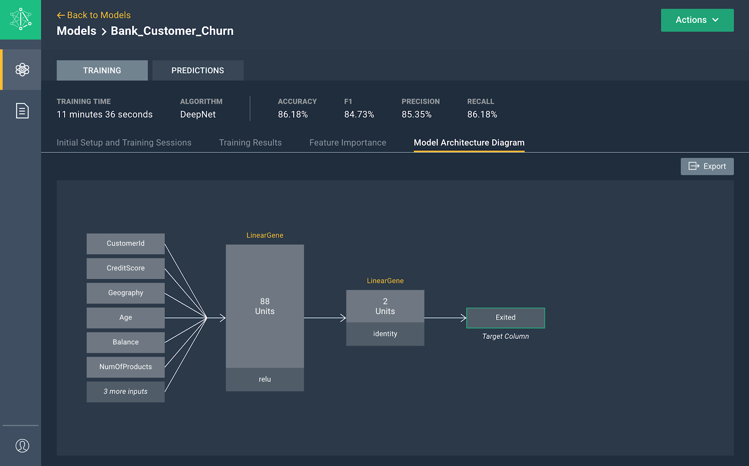
Task: Click the 11 minutes 36 seconds value
Action: 104,115
